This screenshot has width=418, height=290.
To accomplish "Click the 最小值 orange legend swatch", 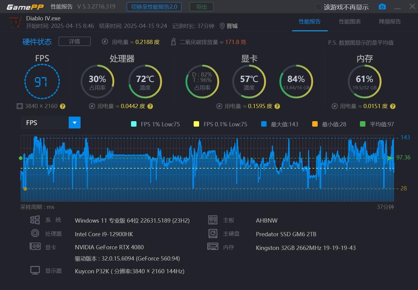I will click(315, 124).
